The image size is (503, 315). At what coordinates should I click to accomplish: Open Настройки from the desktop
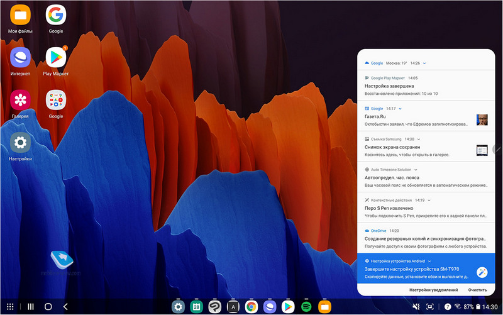tap(21, 143)
